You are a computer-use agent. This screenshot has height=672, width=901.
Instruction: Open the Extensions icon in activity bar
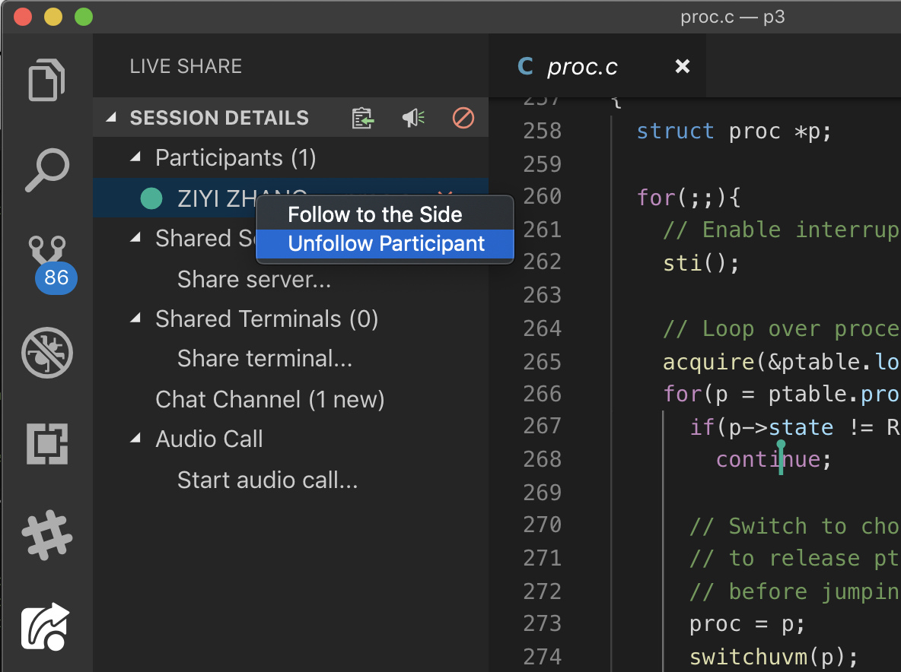pos(46,443)
